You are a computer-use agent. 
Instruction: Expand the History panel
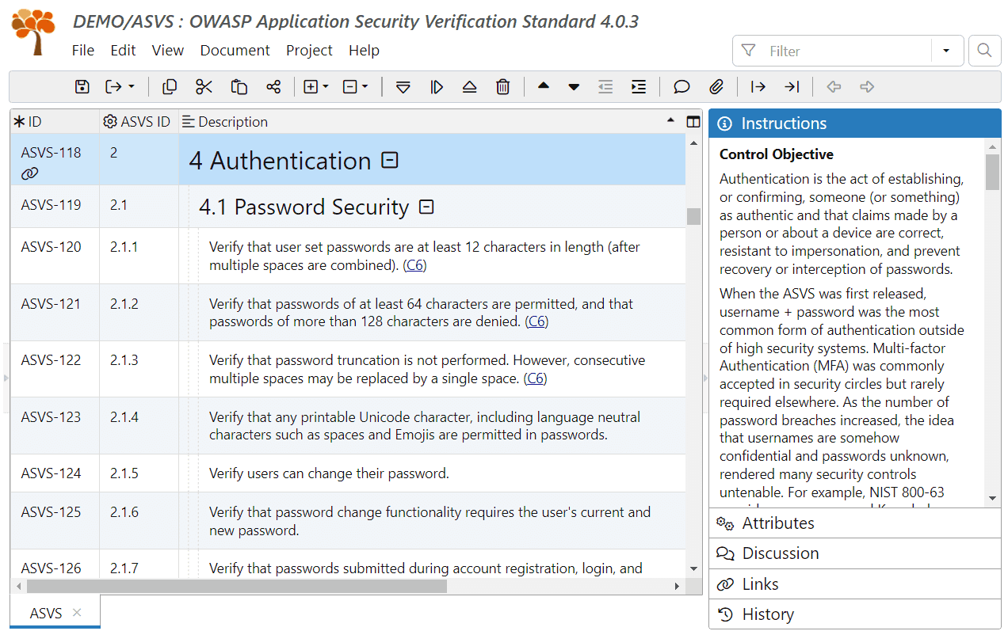[855, 614]
